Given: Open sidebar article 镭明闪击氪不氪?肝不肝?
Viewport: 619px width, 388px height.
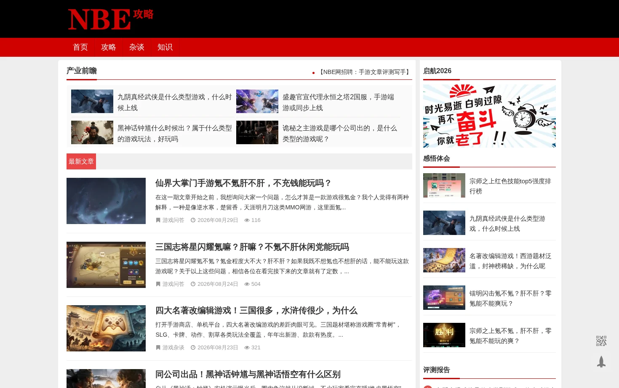Looking at the screenshot, I should [x=510, y=298].
